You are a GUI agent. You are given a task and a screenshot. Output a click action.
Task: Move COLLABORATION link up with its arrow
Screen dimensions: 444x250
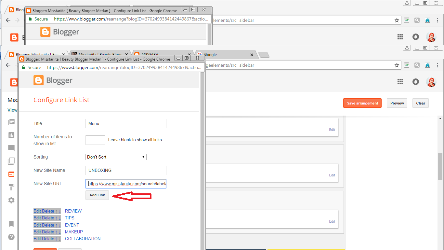(x=56, y=239)
